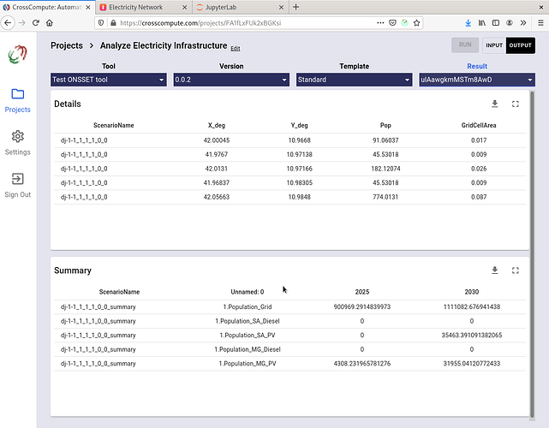Click site security lock icon

pos(113,23)
